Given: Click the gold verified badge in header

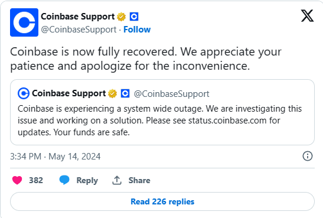Looking at the screenshot, I should point(121,17).
